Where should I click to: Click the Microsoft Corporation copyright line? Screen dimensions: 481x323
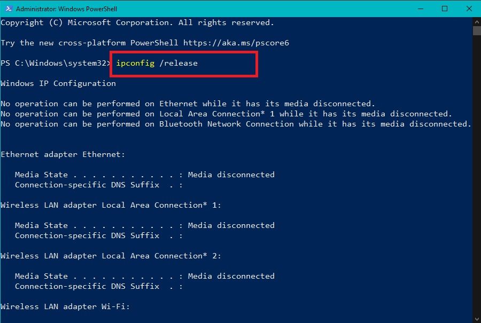pyautogui.click(x=139, y=22)
